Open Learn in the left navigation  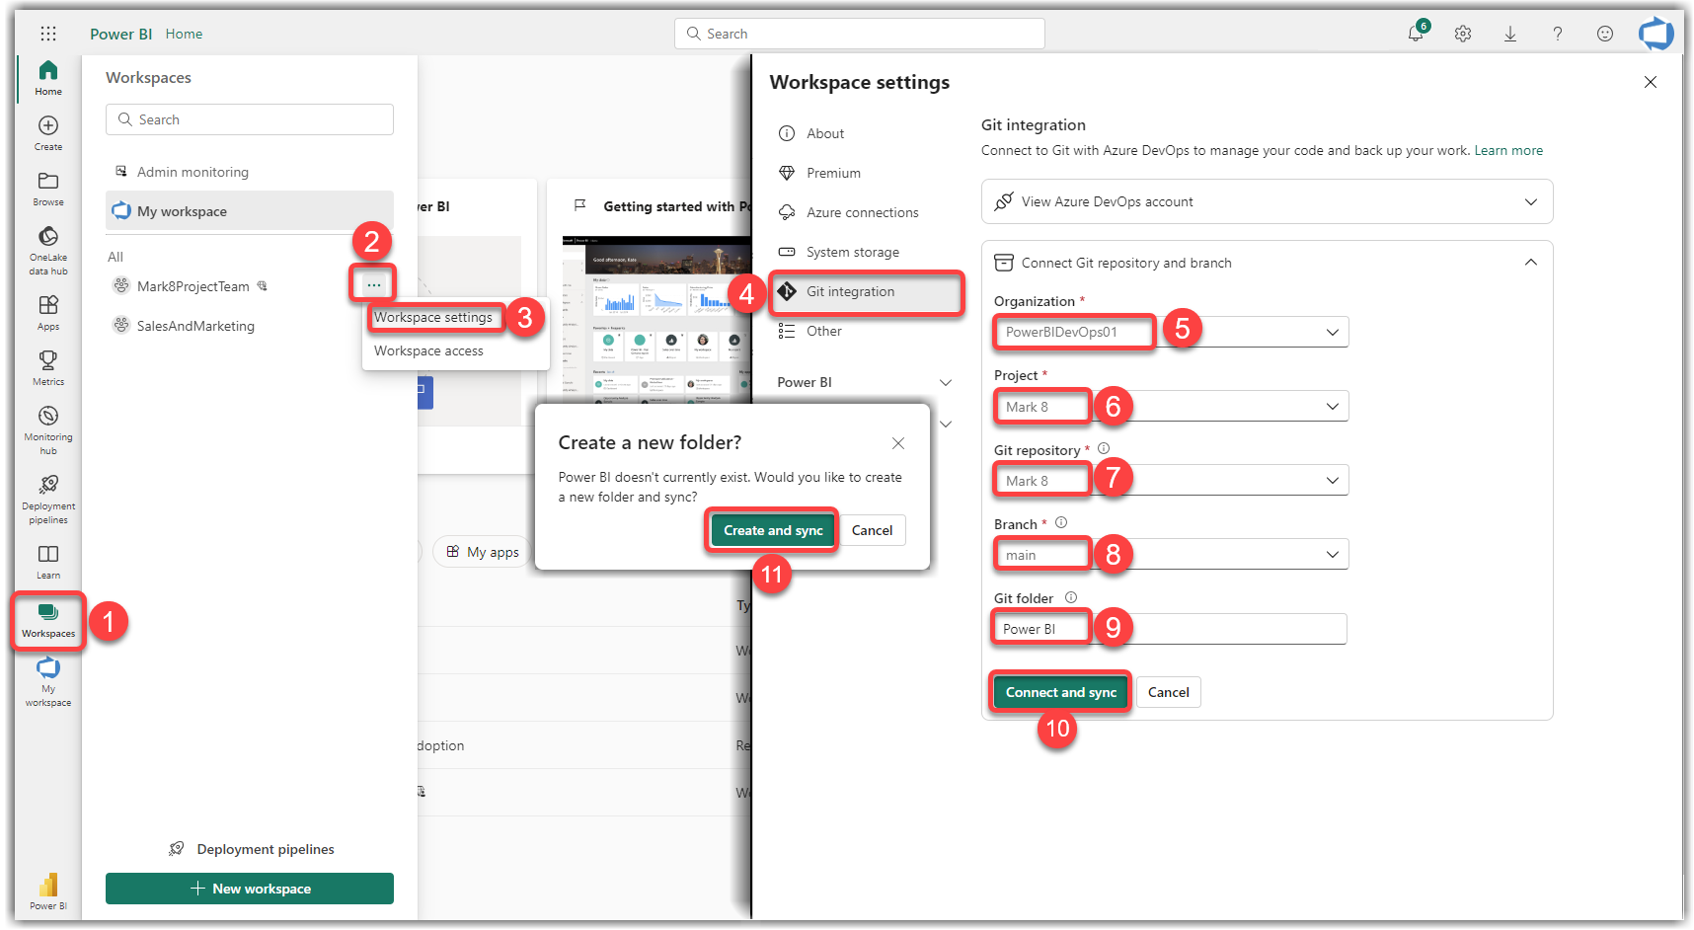click(48, 562)
